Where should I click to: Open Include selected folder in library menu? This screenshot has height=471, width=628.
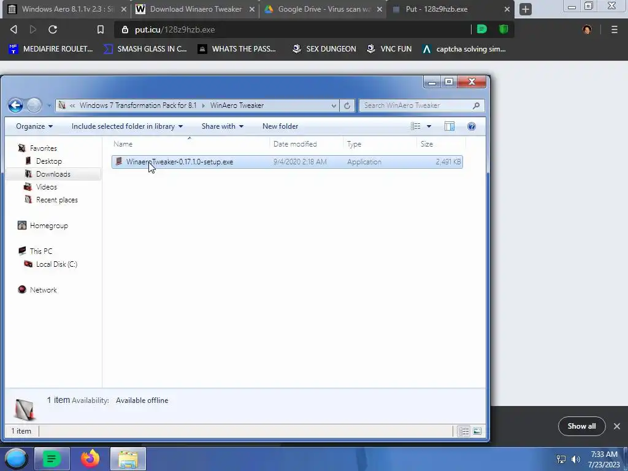point(127,126)
